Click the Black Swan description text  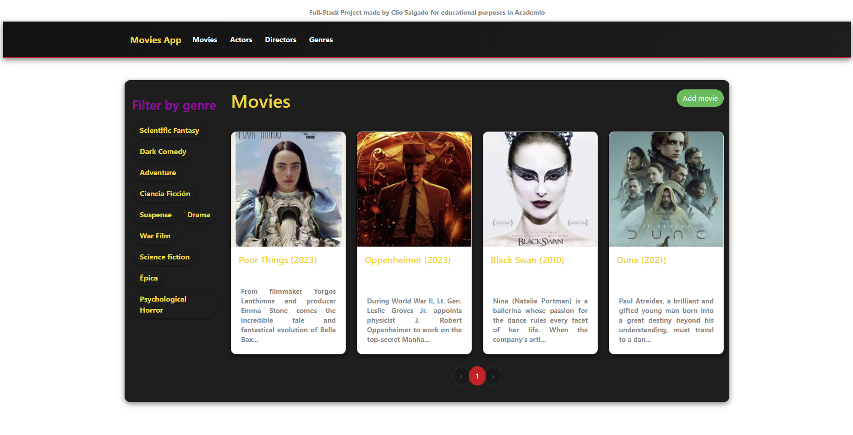coord(540,320)
